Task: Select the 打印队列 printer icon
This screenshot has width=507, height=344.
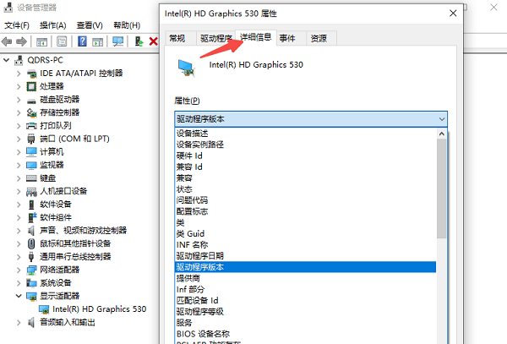Action: pyautogui.click(x=31, y=126)
